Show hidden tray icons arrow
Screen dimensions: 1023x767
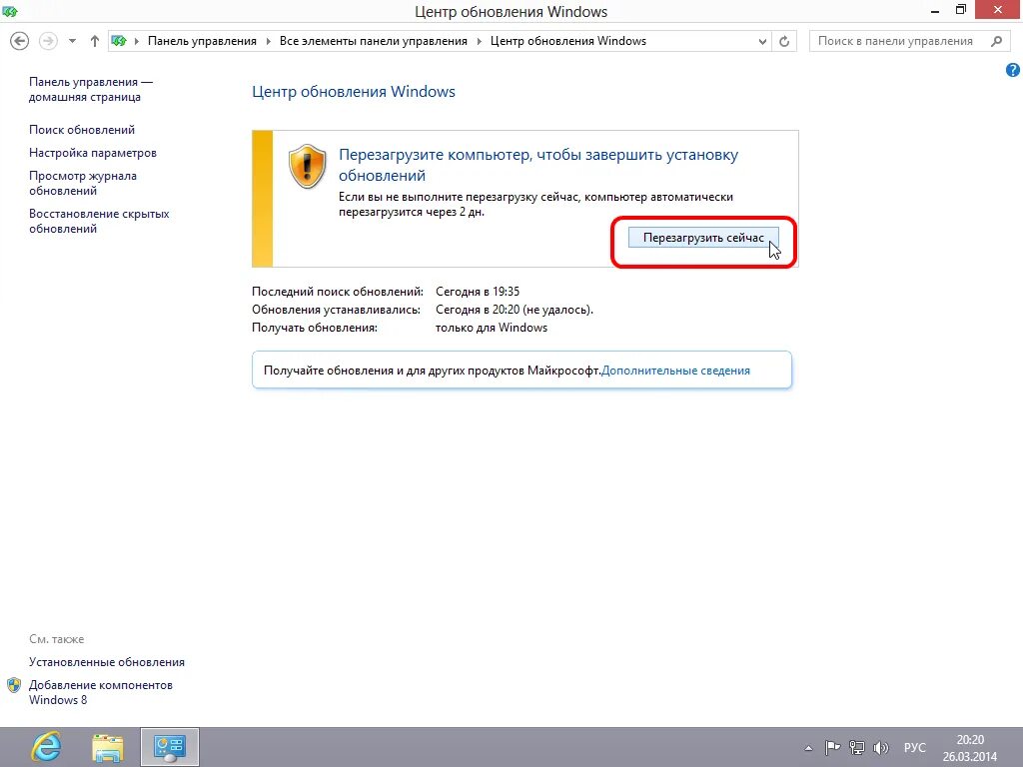click(808, 748)
